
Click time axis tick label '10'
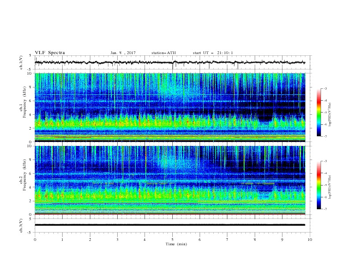point(310,240)
